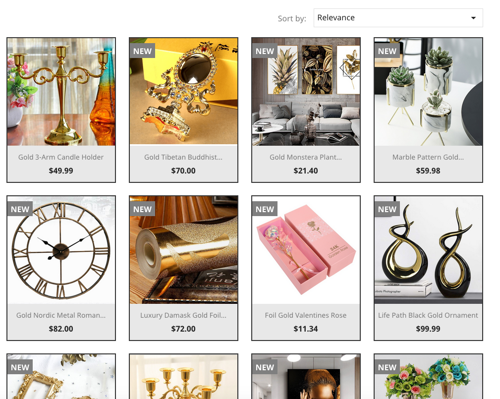
Task: View the Gold Monstera Plant wall art image
Action: click(306, 92)
